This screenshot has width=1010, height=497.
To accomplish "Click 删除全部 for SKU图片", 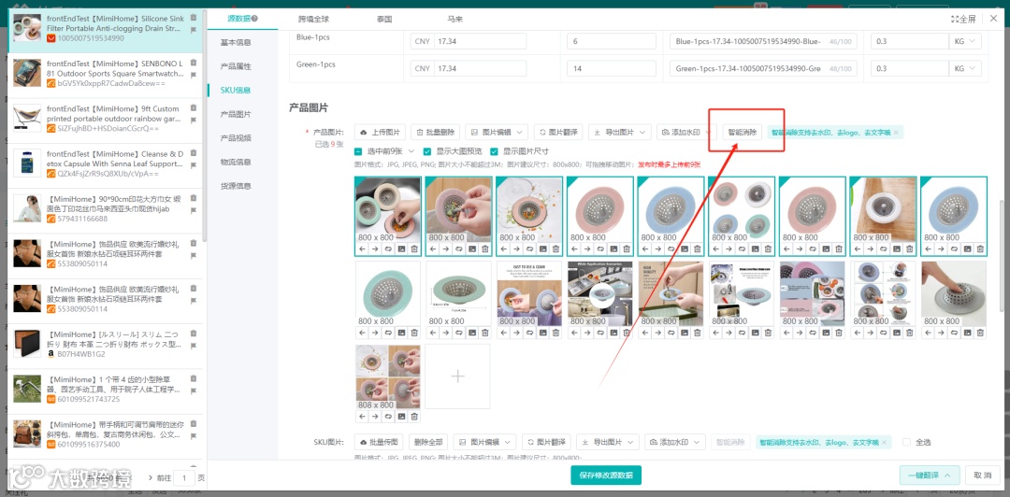I will [428, 442].
